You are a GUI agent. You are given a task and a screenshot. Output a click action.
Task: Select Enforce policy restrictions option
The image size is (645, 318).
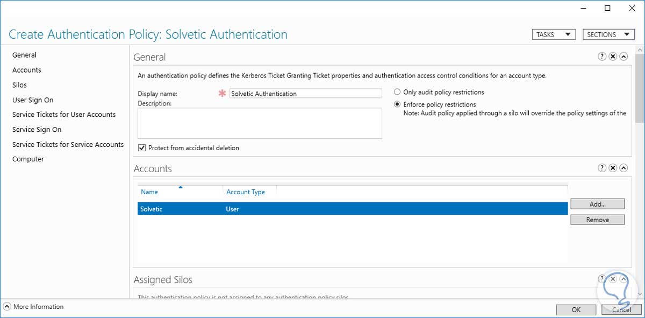tap(397, 104)
